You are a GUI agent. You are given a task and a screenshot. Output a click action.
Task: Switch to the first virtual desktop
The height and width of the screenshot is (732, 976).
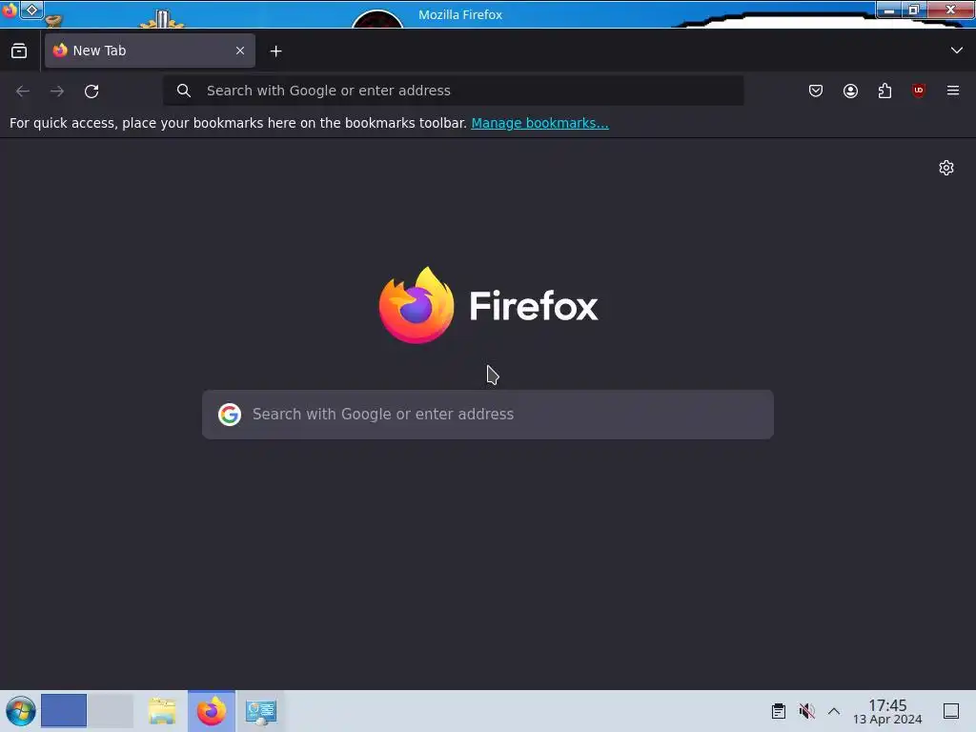pos(64,711)
